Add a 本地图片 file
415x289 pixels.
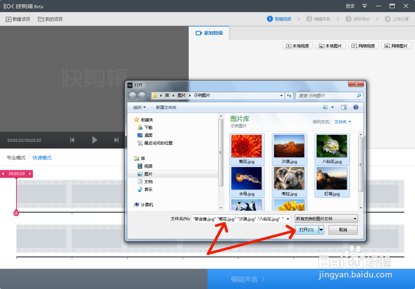(331, 46)
